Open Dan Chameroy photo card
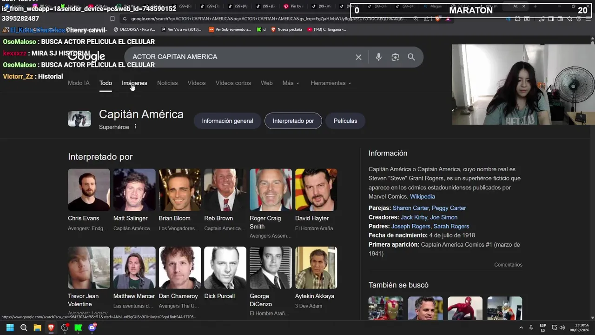The width and height of the screenshot is (595, 335). [180, 268]
